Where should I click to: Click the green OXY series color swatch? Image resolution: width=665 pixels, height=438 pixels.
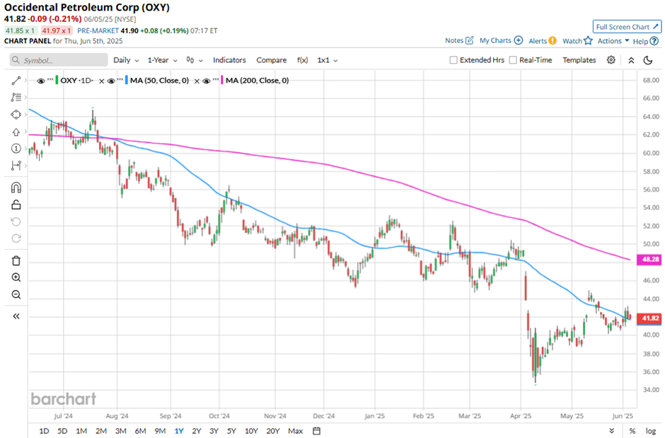click(x=57, y=81)
